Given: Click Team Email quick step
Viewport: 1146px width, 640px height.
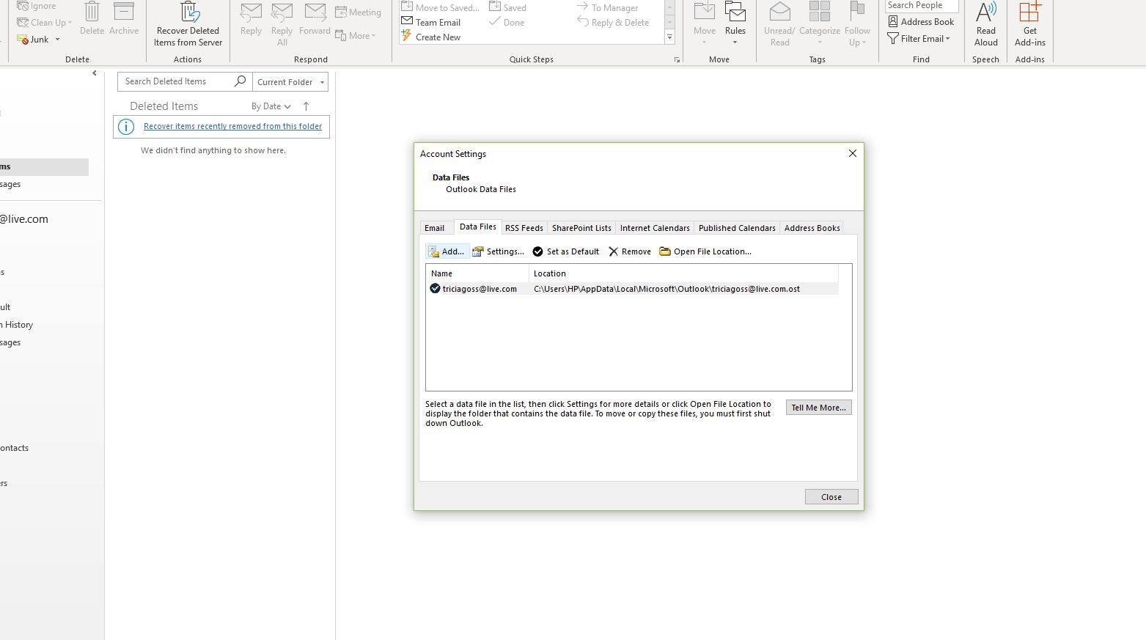Looking at the screenshot, I should point(431,23).
